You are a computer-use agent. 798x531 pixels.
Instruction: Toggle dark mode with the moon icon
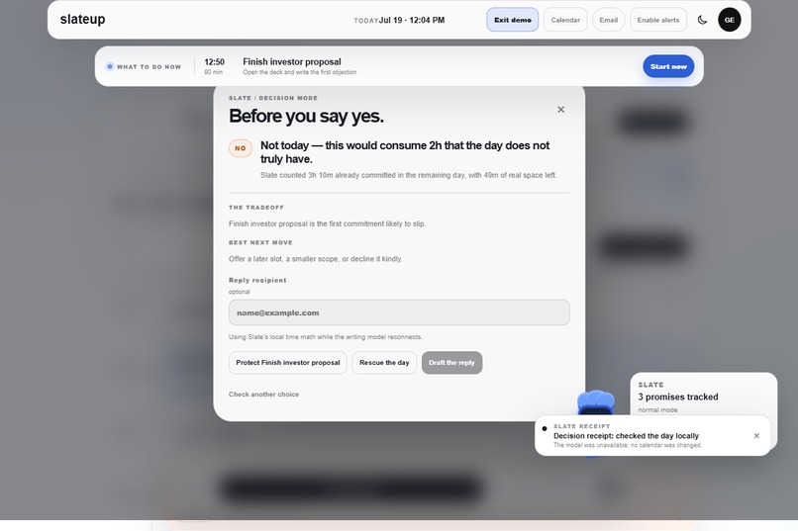tap(702, 20)
